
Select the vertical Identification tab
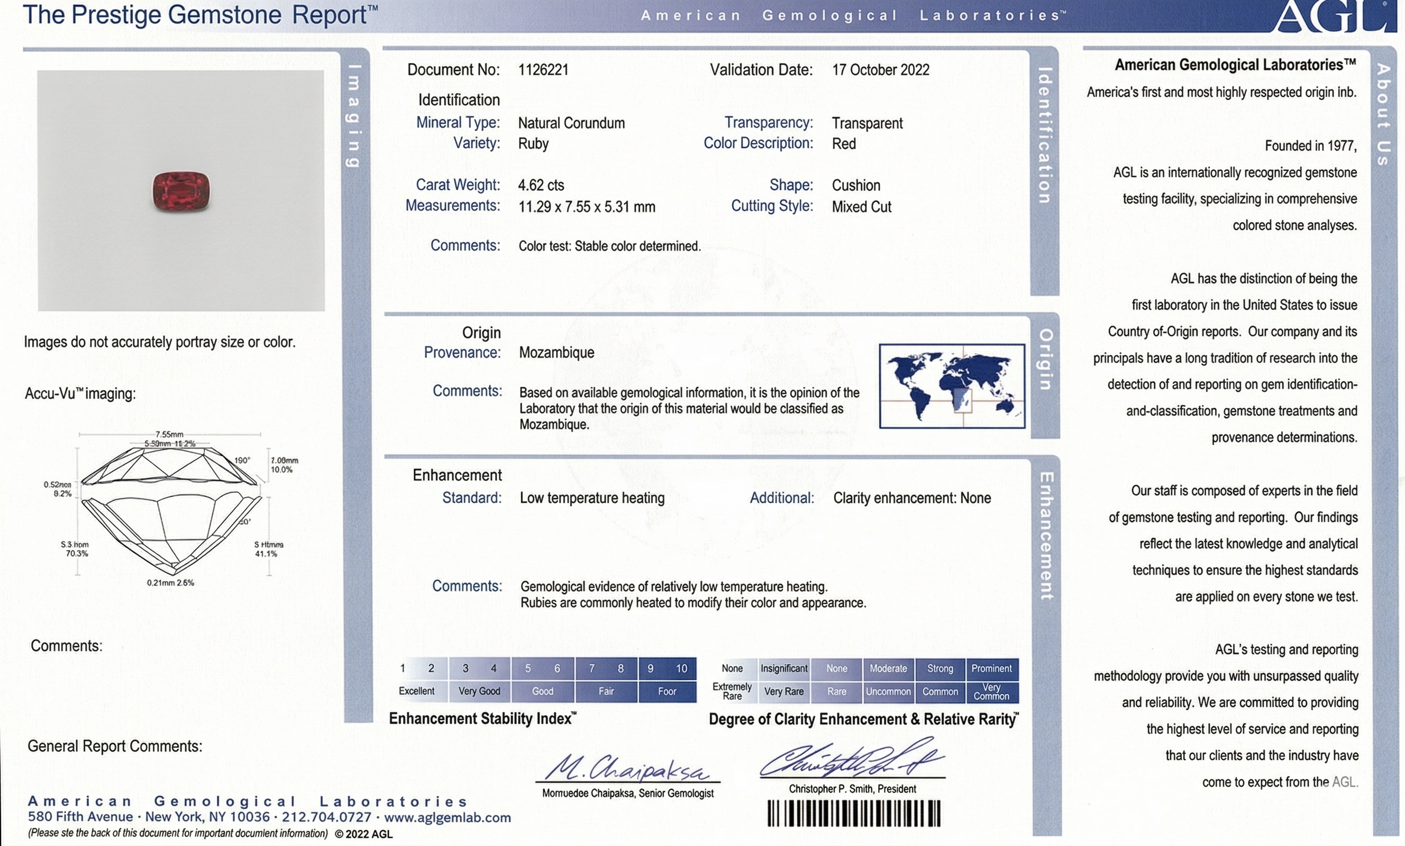(x=1044, y=136)
